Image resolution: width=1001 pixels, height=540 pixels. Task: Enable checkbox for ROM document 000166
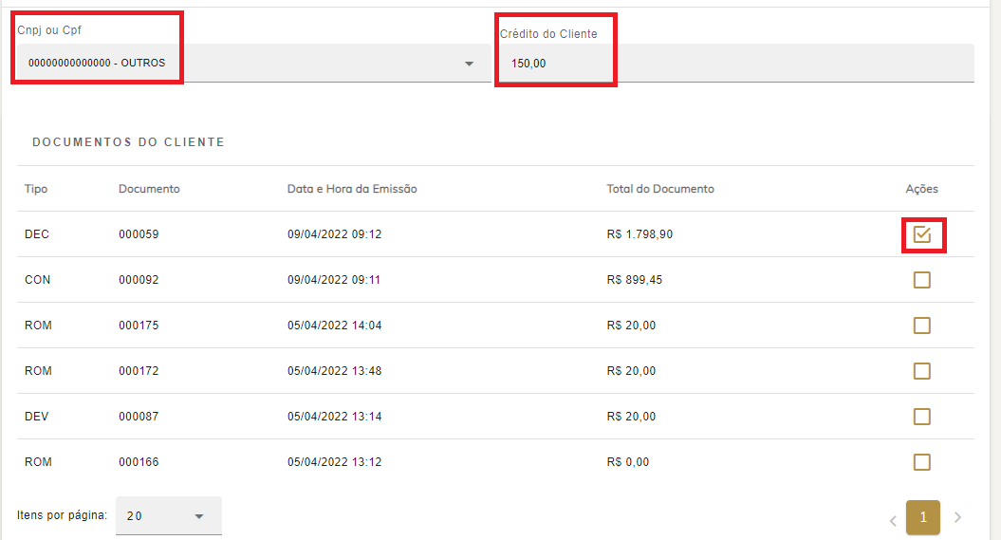(921, 461)
